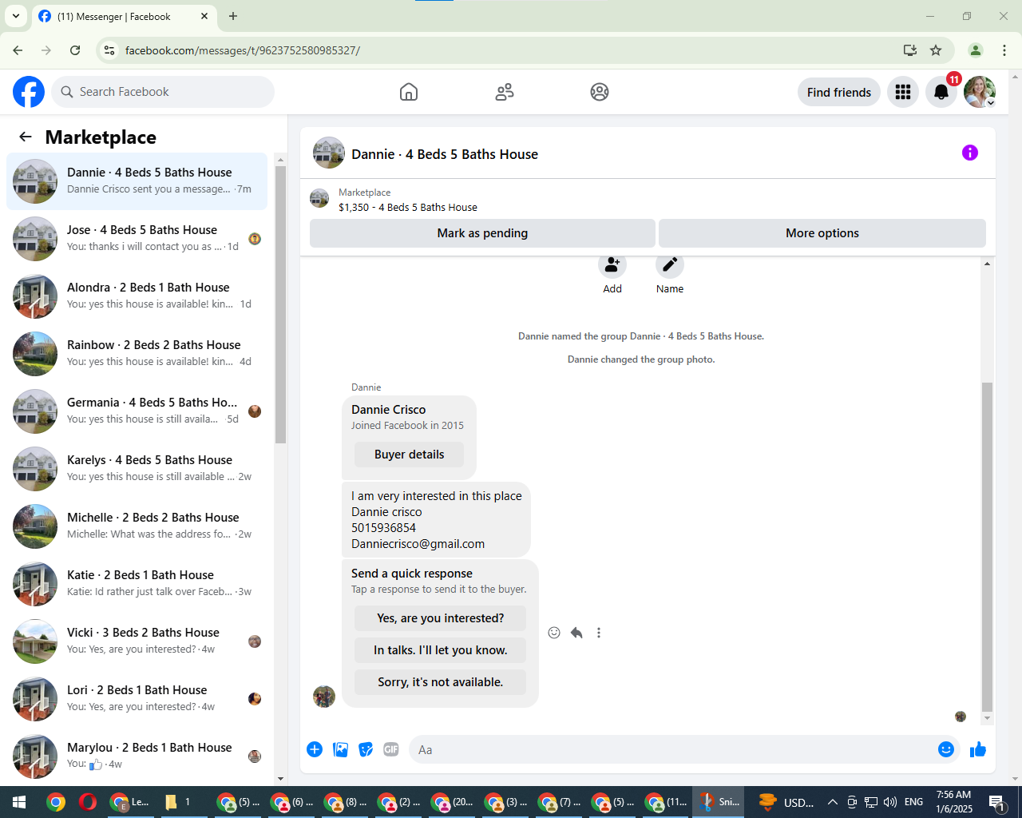Viewport: 1022px width, 818px height.
Task: Open Snipping tool taskbar item
Action: [719, 802]
